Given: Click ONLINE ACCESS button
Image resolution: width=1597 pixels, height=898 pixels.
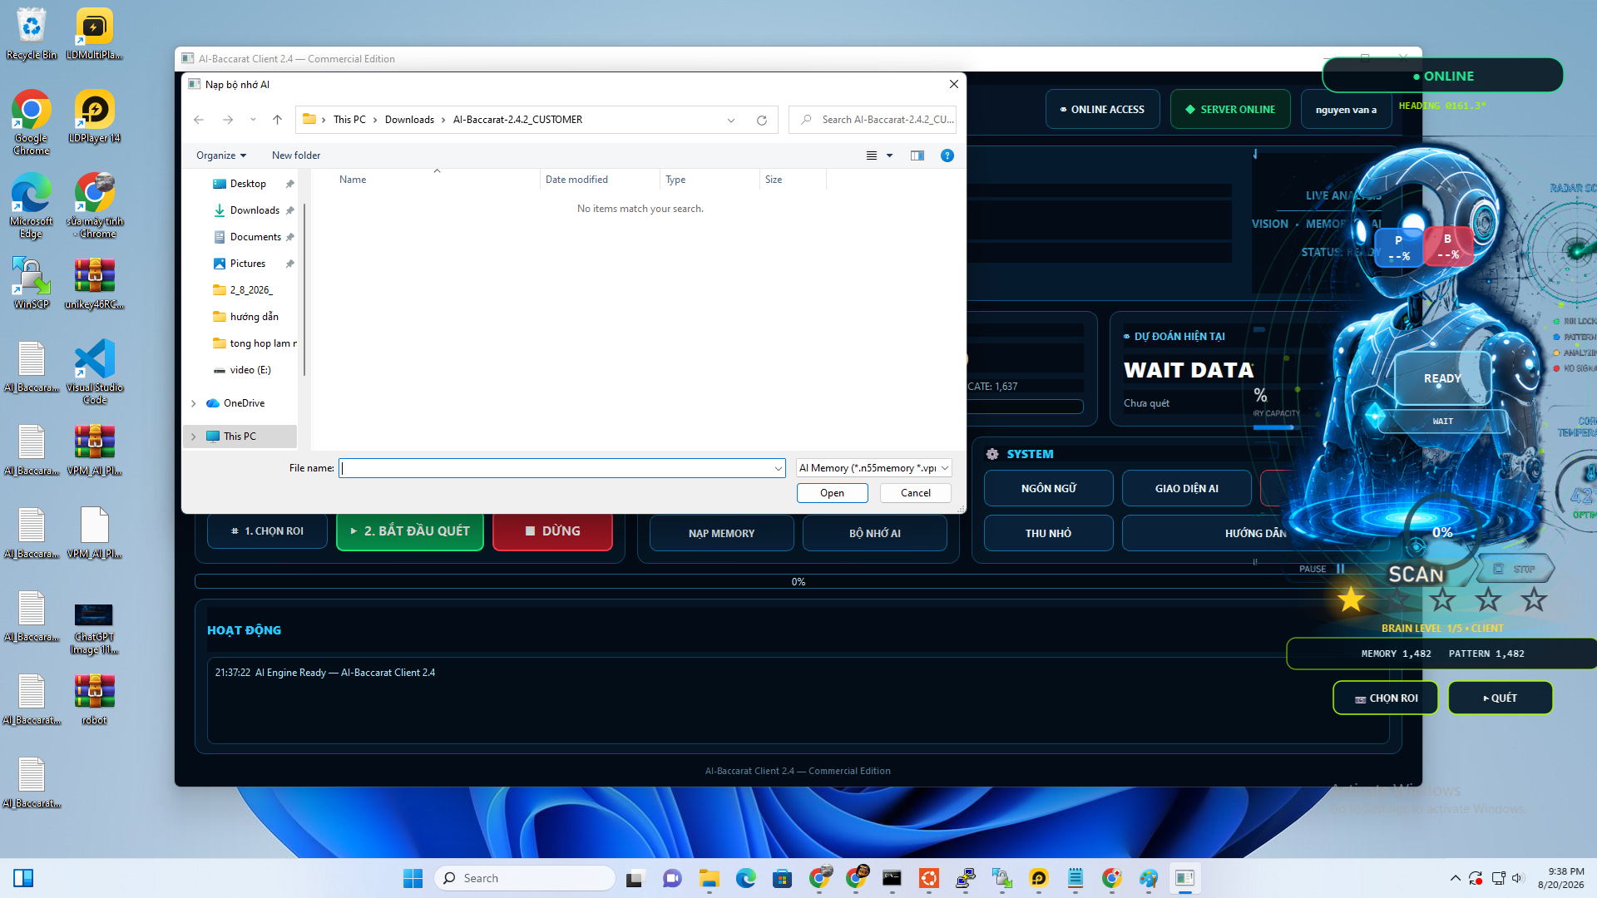Looking at the screenshot, I should coord(1103,110).
